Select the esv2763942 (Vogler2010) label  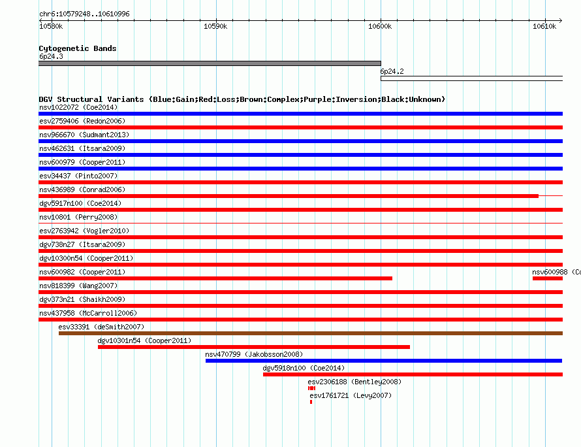84,231
